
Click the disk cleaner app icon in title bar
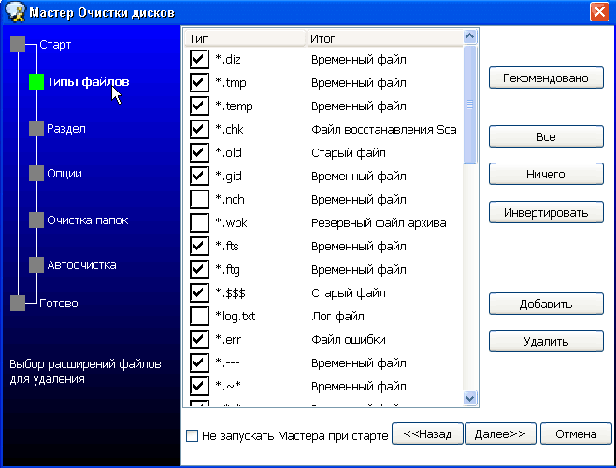click(x=15, y=12)
